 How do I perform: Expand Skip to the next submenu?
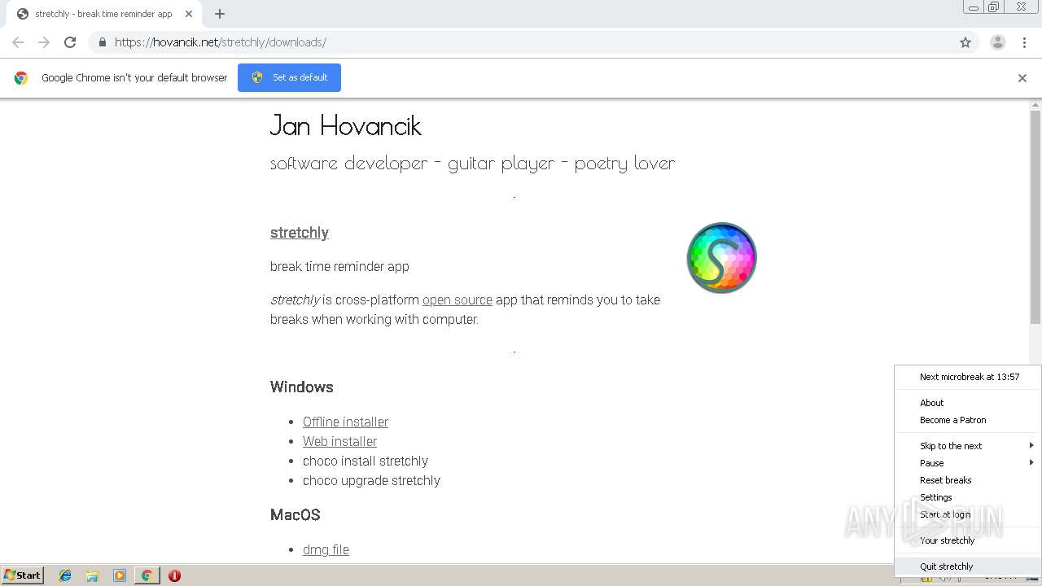pyautogui.click(x=967, y=446)
